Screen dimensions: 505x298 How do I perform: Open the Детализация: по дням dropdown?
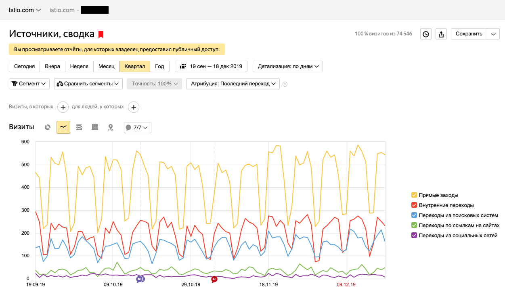pos(288,66)
